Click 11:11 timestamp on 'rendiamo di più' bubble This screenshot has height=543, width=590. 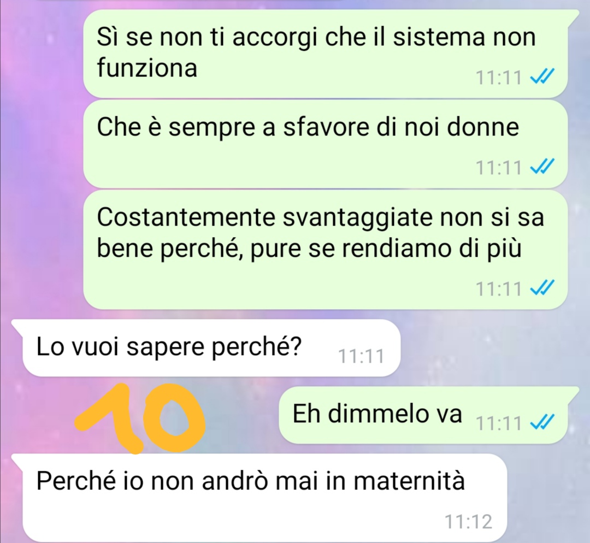(x=499, y=289)
